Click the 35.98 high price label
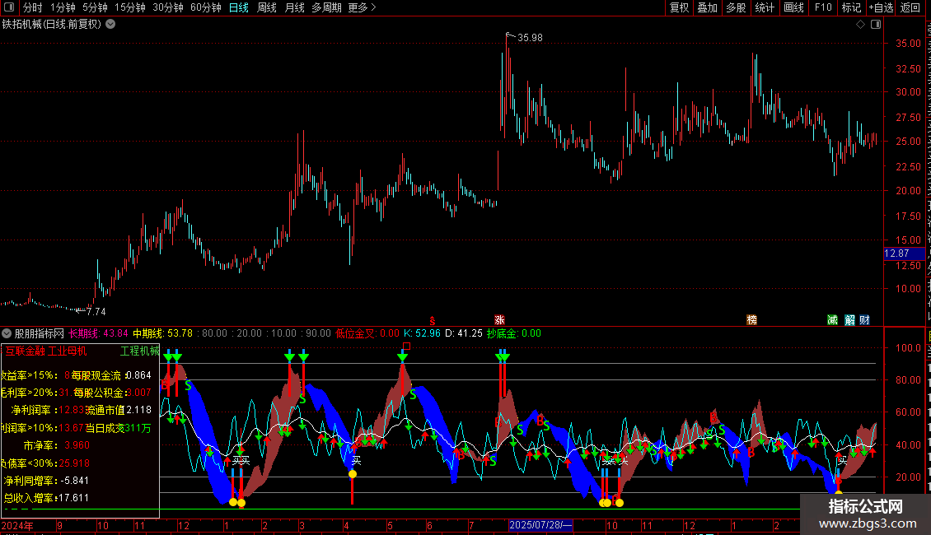This screenshot has height=535, width=931. (530, 37)
